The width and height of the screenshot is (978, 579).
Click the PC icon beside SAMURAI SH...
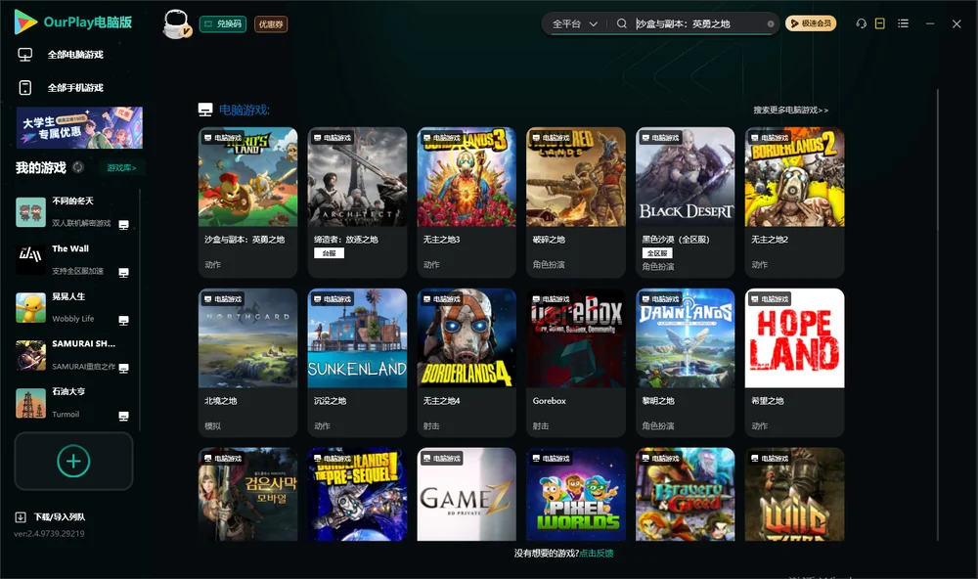click(123, 368)
